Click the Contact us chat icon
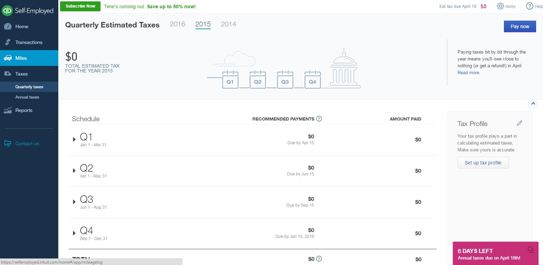 [7, 143]
